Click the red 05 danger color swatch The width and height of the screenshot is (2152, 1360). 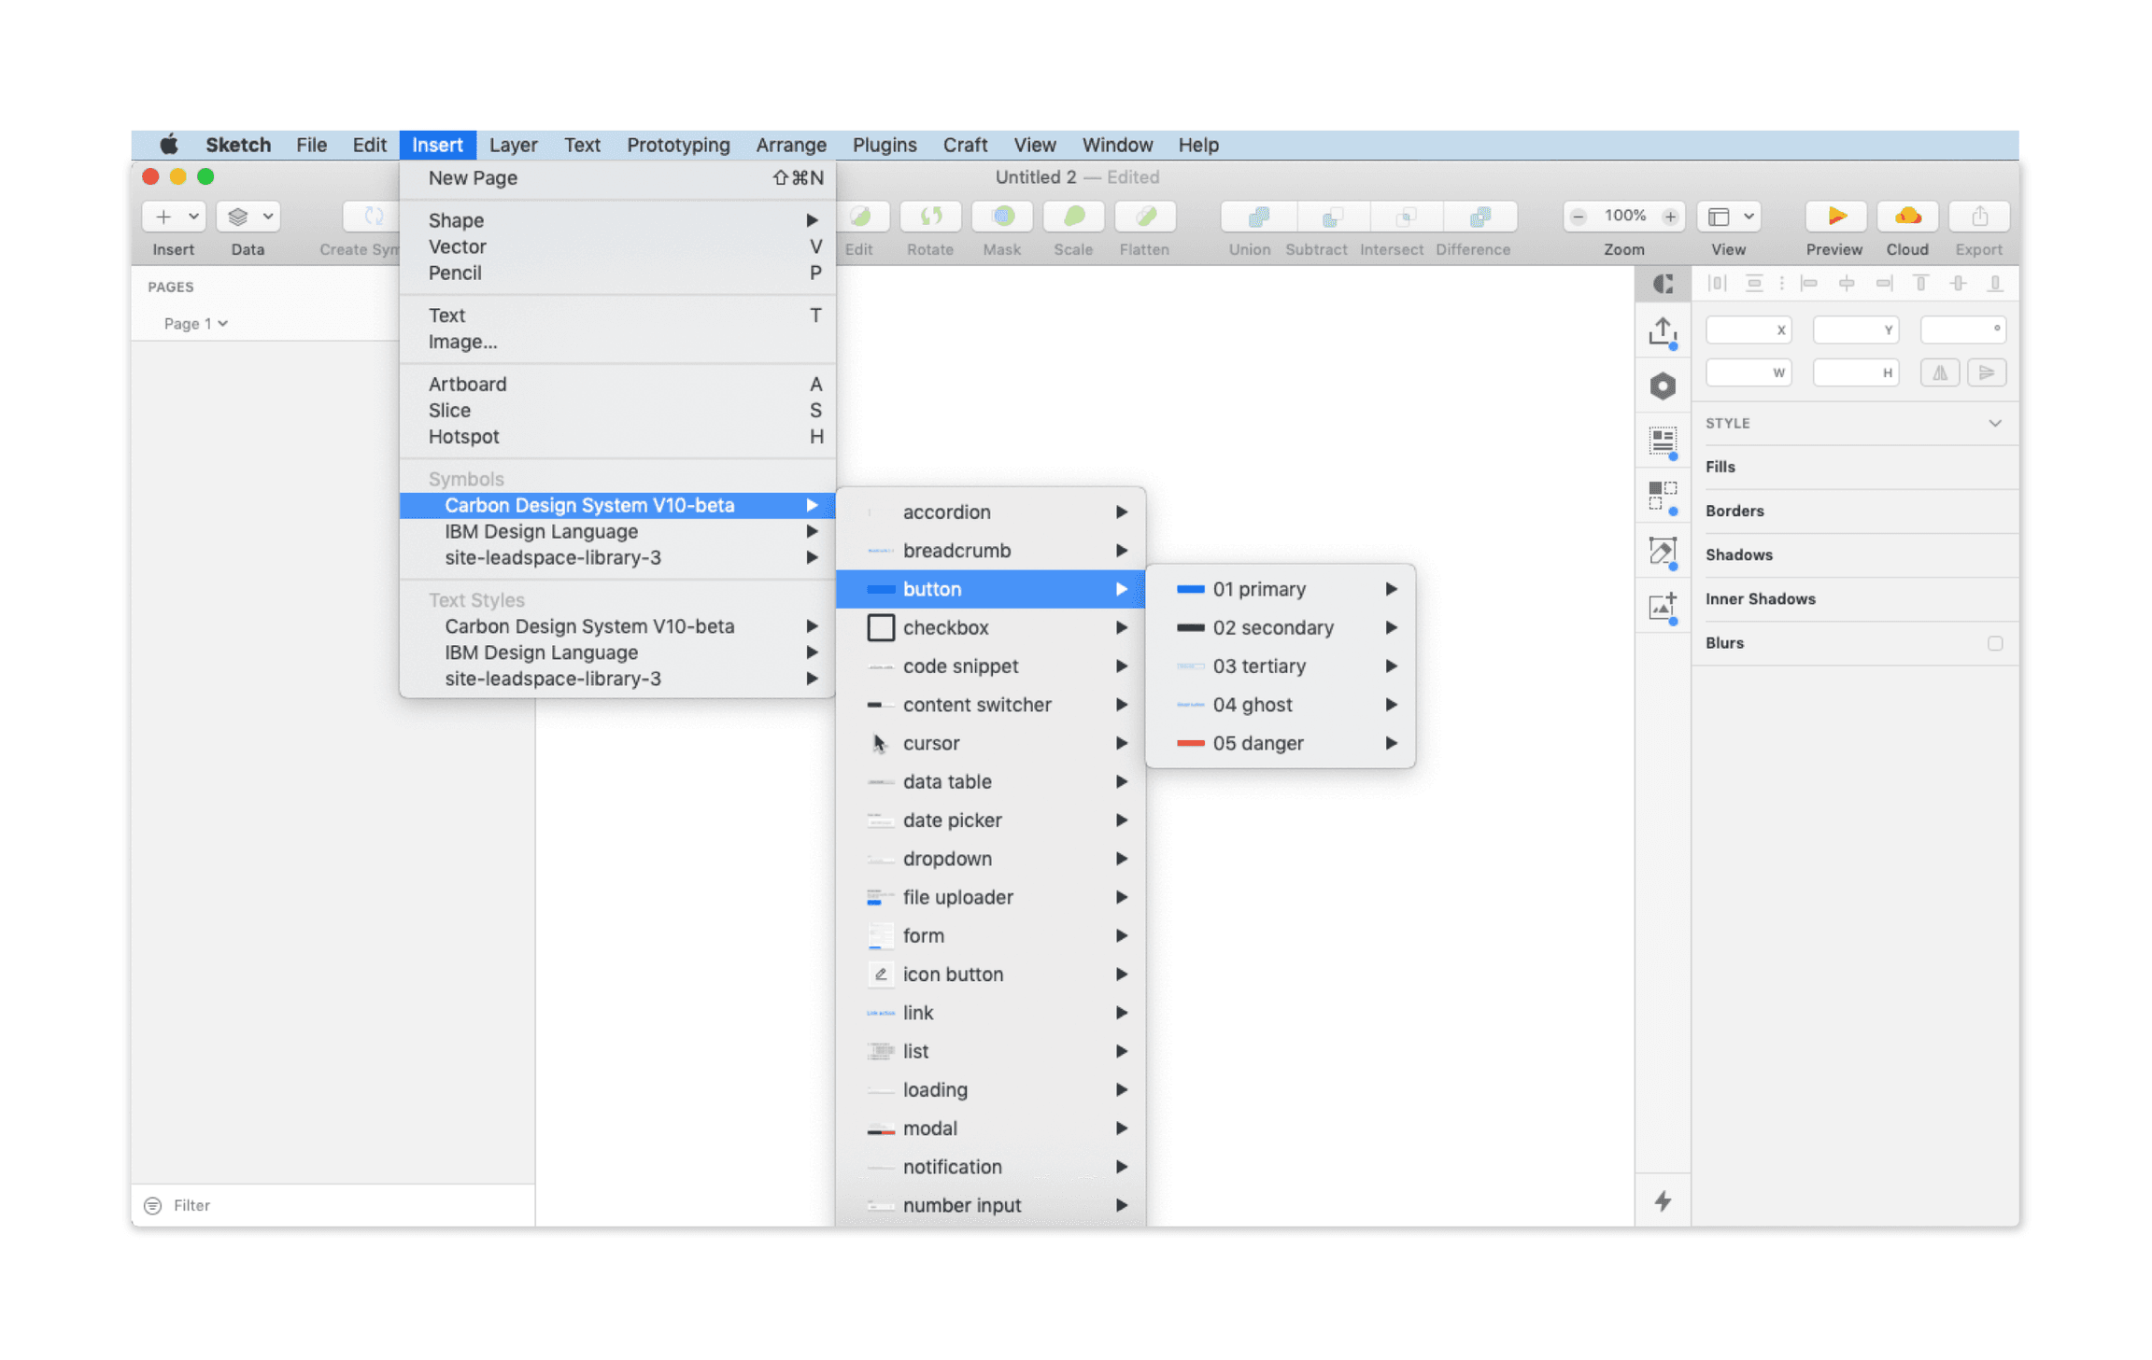(x=1191, y=743)
